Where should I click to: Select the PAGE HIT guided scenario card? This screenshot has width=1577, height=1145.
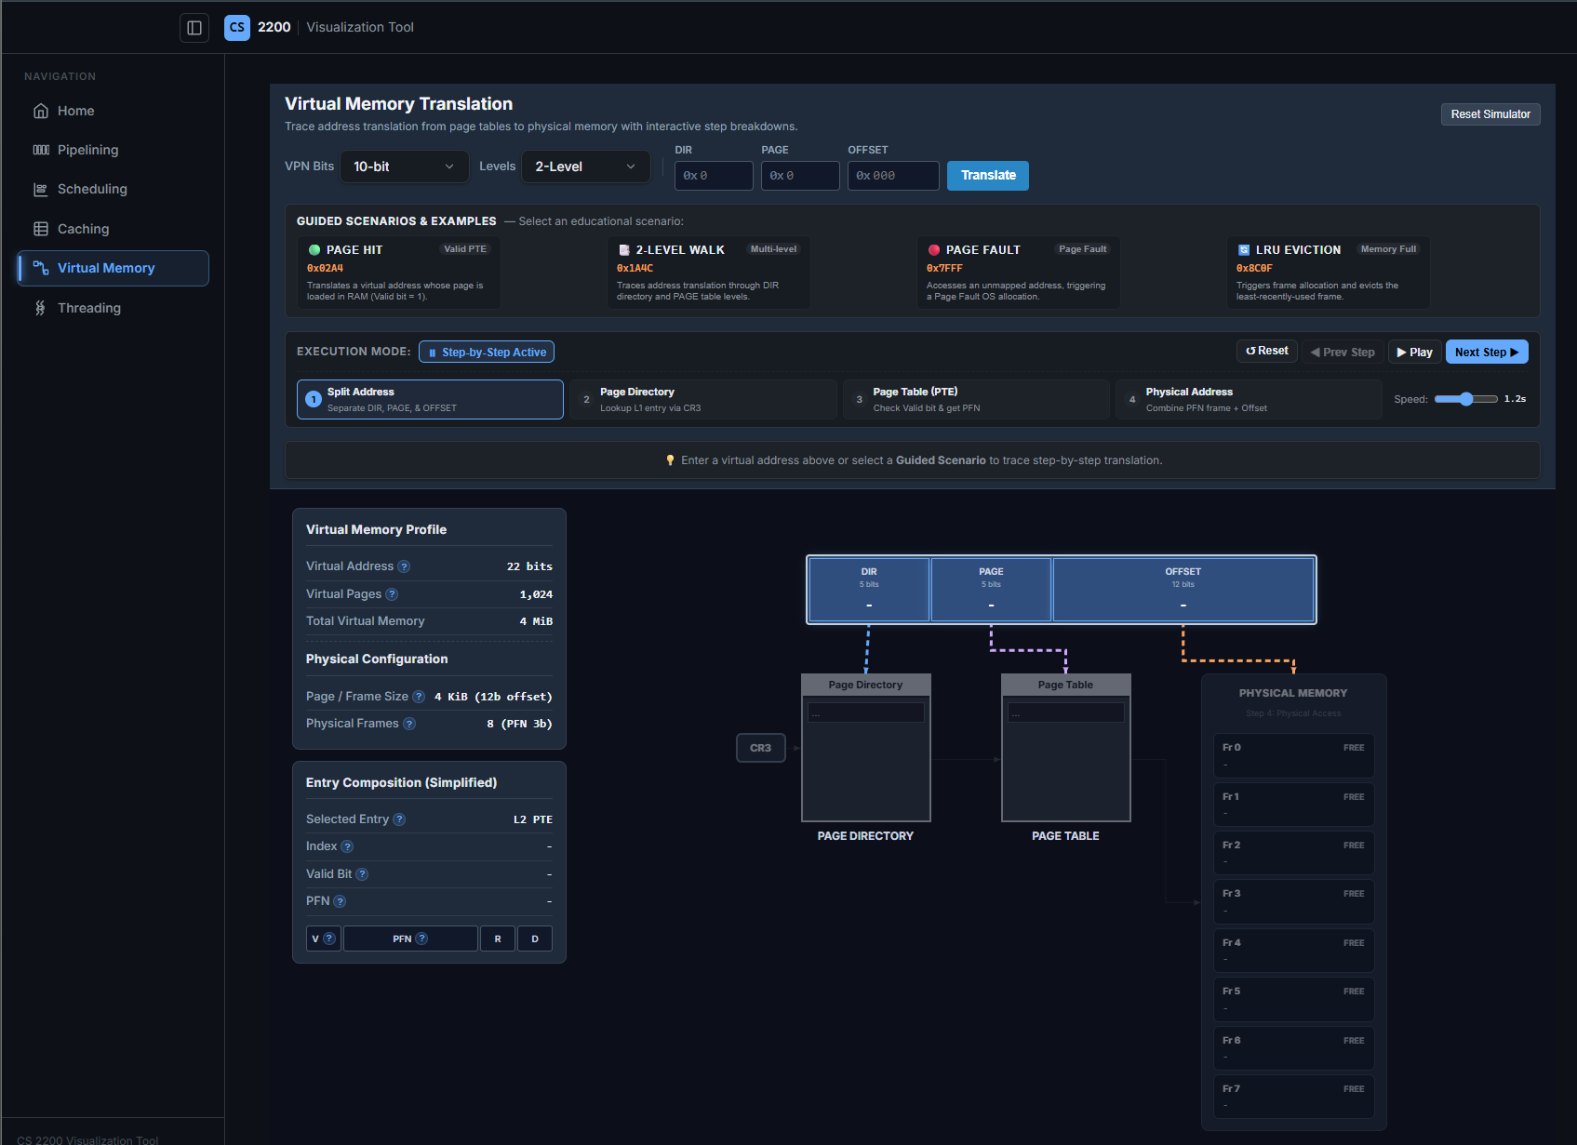pyautogui.click(x=399, y=273)
